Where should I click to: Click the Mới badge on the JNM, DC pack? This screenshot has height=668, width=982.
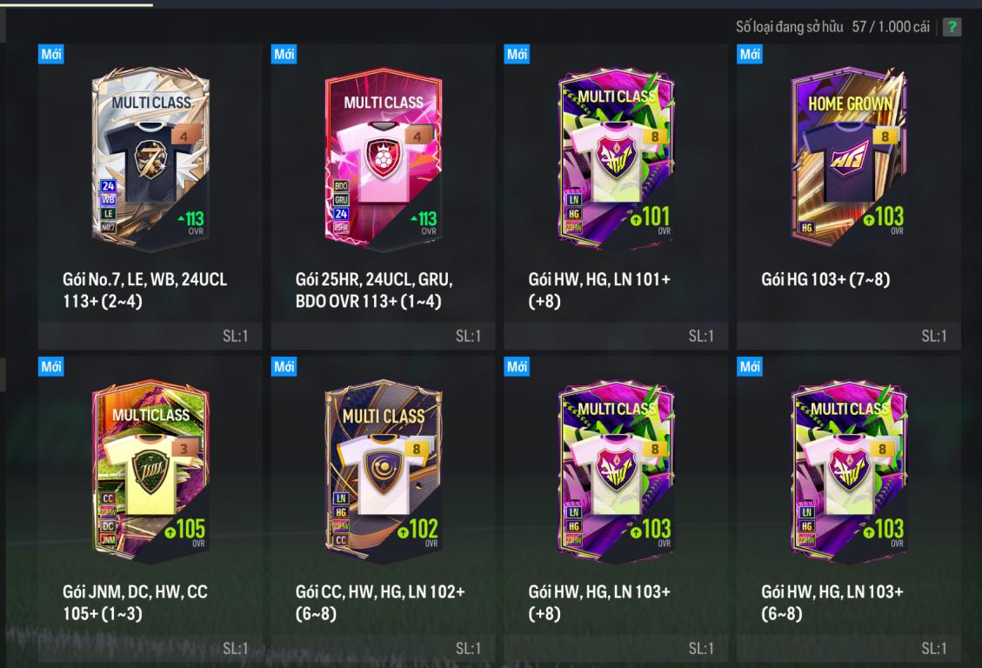tap(51, 366)
